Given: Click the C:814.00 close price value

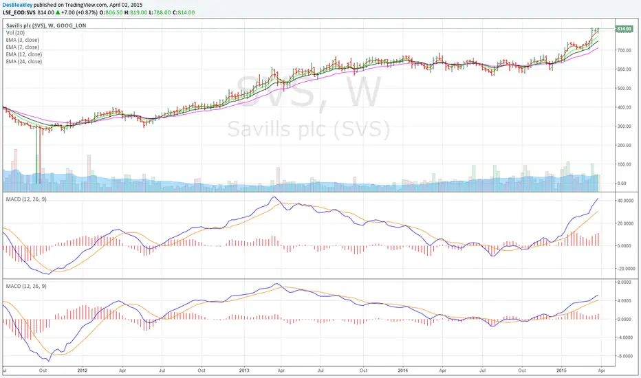Looking at the screenshot, I should coord(184,12).
